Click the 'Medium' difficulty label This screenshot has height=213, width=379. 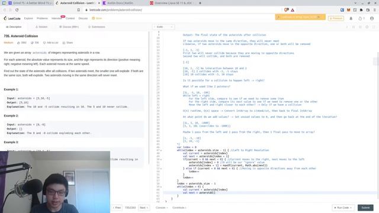click(x=8, y=43)
